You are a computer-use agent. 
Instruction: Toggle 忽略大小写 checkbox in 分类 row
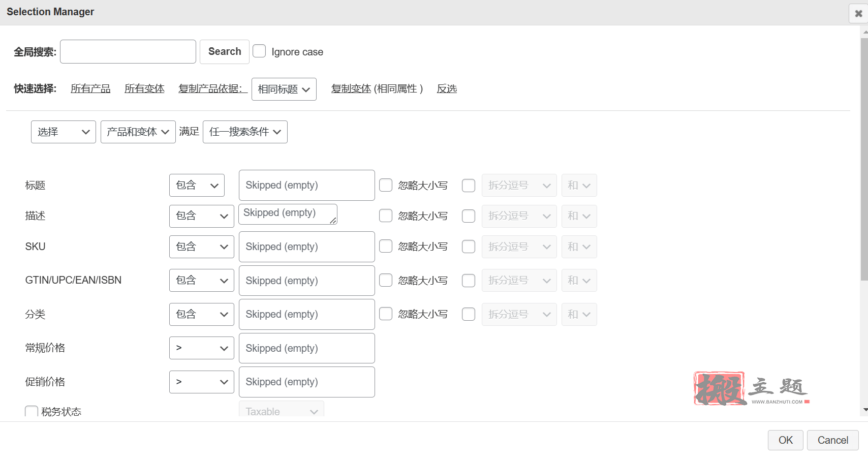tap(386, 314)
